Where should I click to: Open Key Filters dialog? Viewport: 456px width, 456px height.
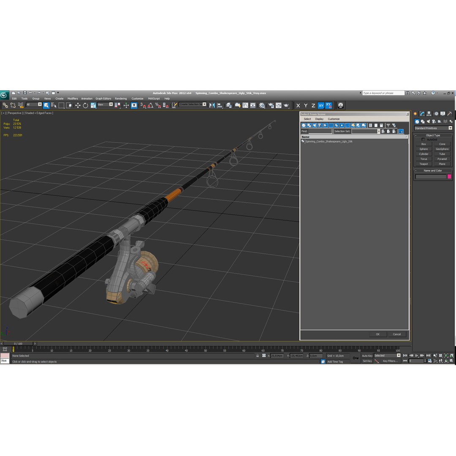pyautogui.click(x=390, y=361)
